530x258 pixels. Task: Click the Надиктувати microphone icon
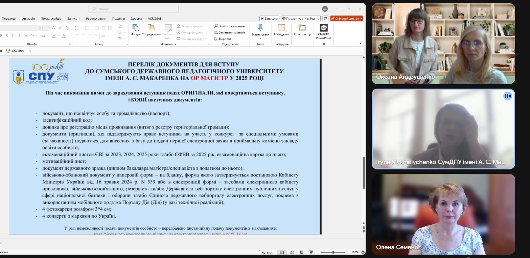point(260,28)
